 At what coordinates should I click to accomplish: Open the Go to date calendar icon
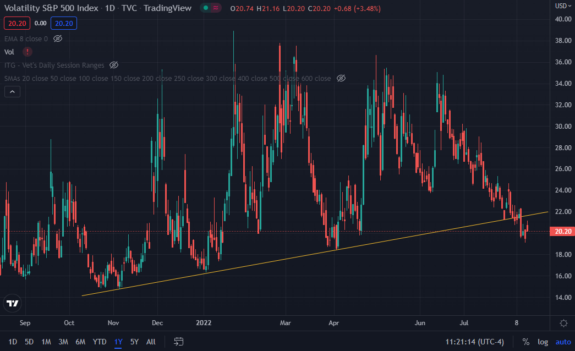(x=179, y=342)
